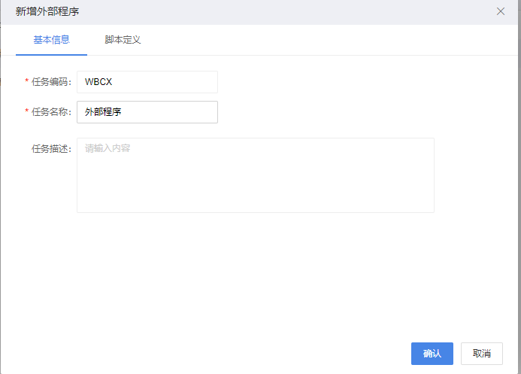Focus the 任务编码 input field
Image resolution: width=521 pixels, height=374 pixels.
pyautogui.click(x=147, y=82)
